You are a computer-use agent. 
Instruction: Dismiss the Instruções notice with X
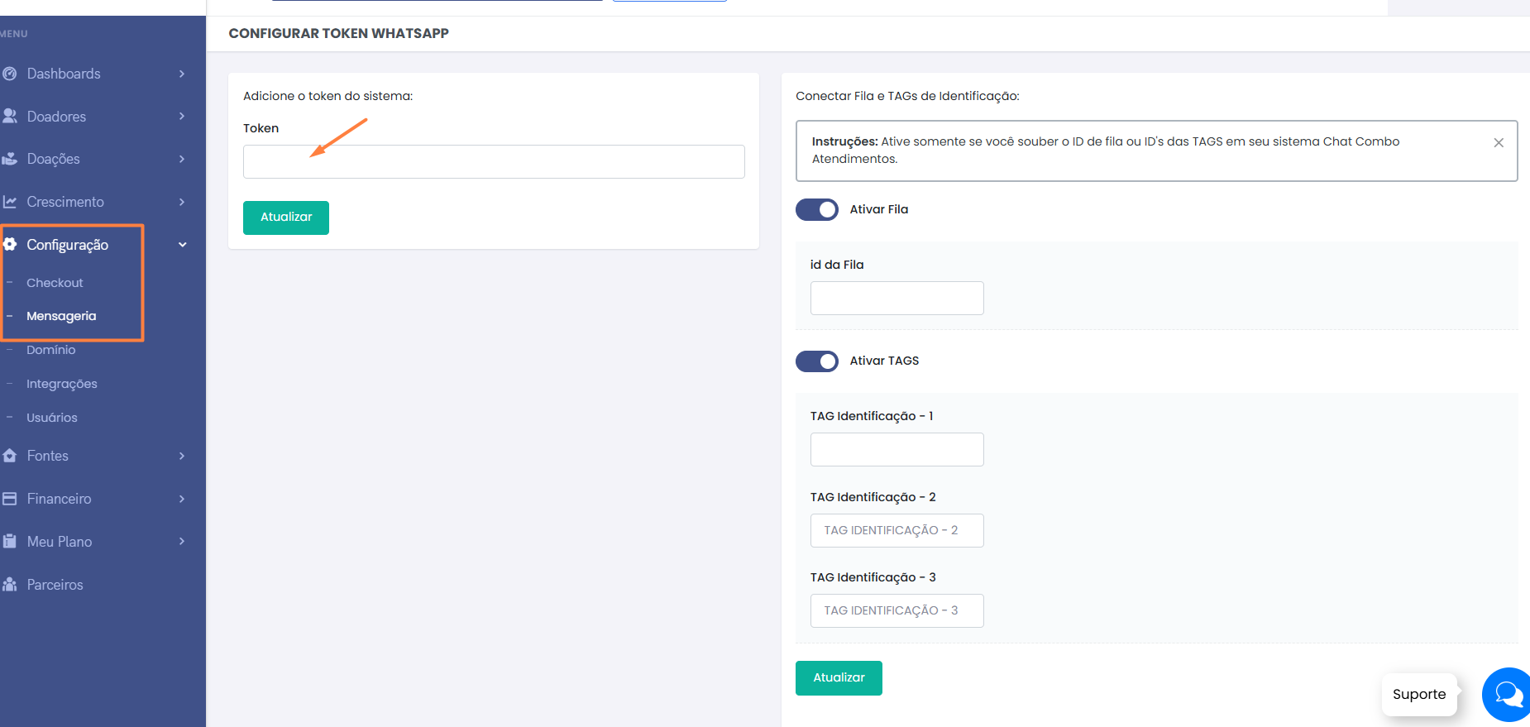(x=1498, y=143)
